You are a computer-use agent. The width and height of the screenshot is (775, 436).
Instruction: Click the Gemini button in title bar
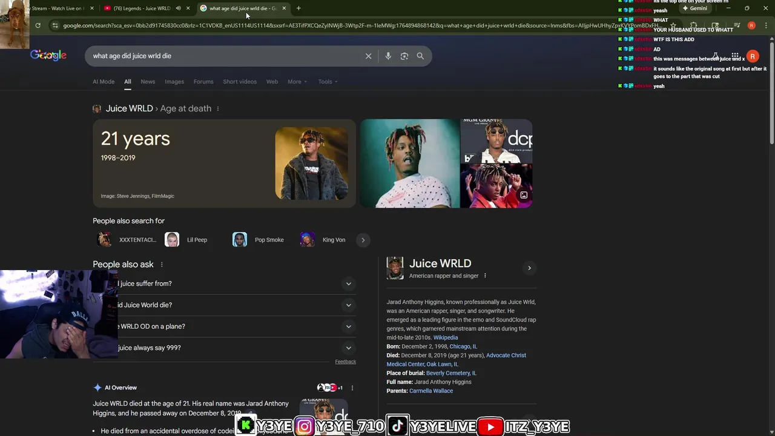coord(694,8)
